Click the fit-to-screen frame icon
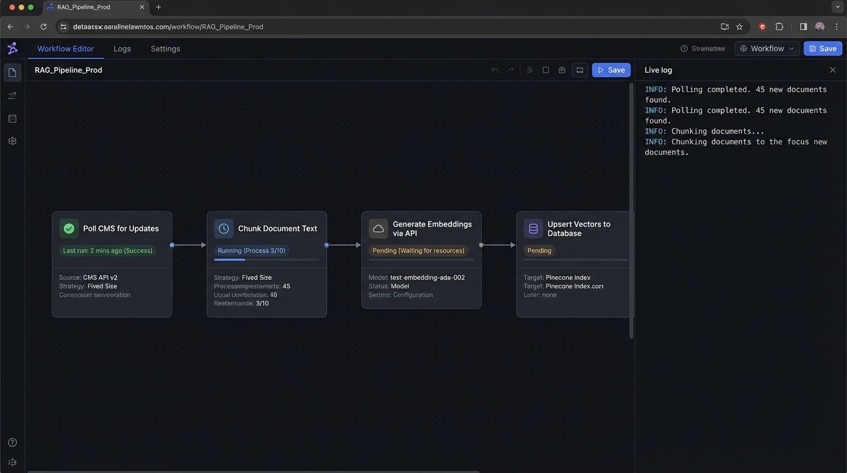 580,70
